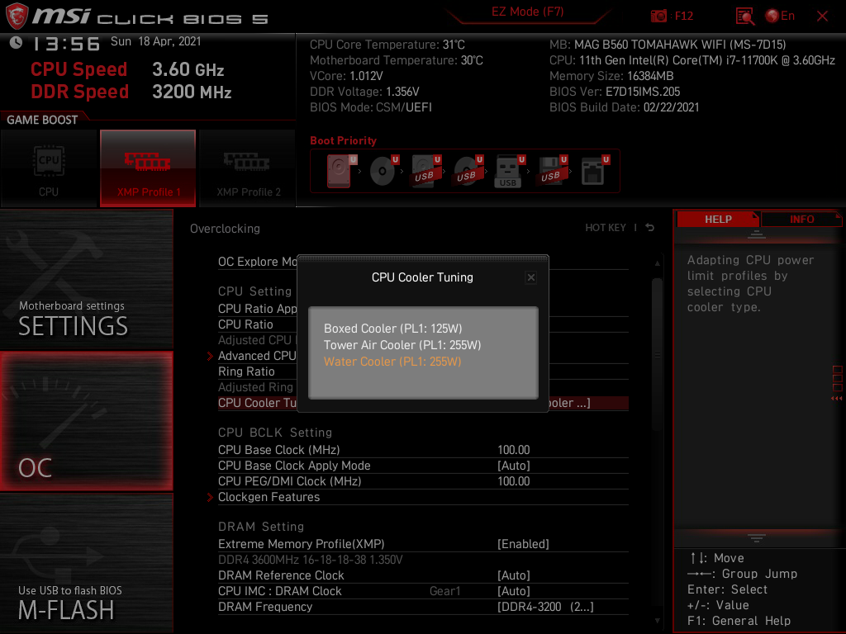This screenshot has width=846, height=634.
Task: Click the clock icon beside 13:56
Action: [17, 42]
